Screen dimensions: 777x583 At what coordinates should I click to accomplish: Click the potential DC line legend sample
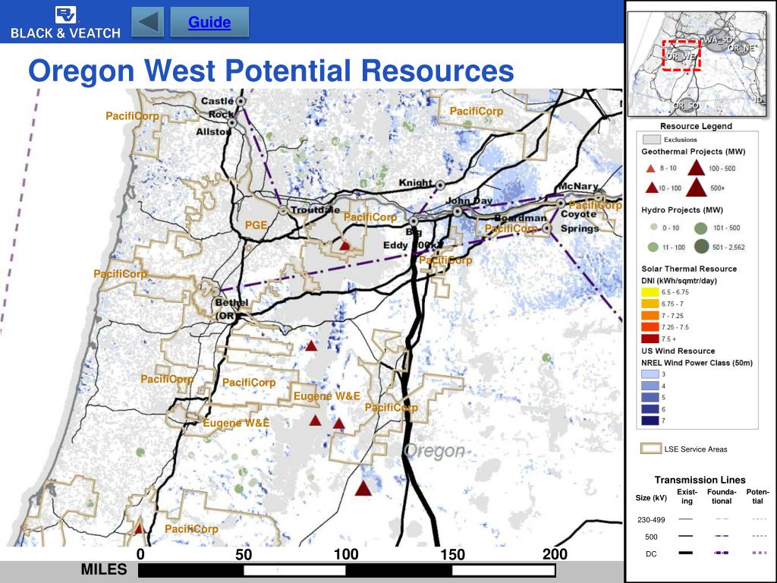(x=759, y=553)
